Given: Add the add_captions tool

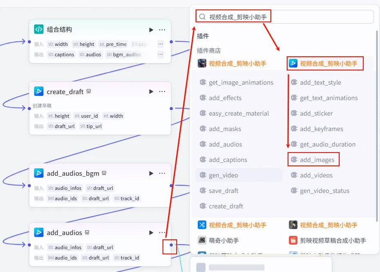Looking at the screenshot, I should [x=224, y=160].
